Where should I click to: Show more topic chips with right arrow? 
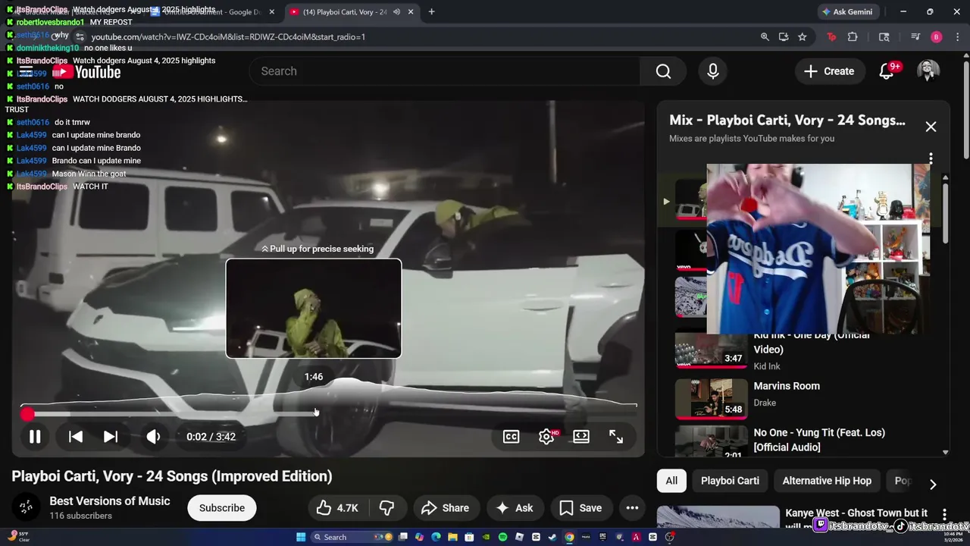(x=933, y=485)
